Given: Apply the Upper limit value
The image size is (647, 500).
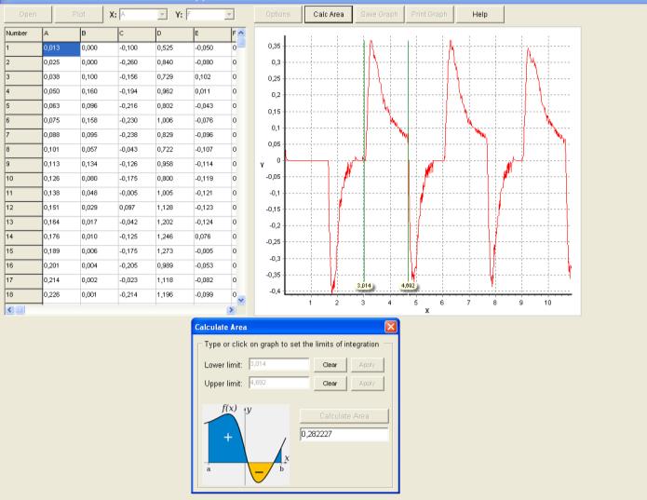Looking at the screenshot, I should [367, 384].
